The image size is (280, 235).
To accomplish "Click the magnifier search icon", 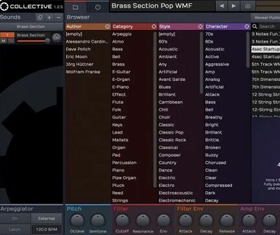I will [255, 27].
